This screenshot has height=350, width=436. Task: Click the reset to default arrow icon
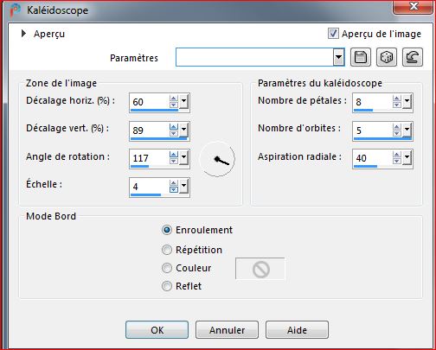[x=413, y=57]
